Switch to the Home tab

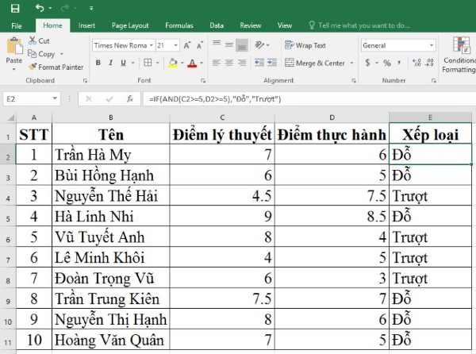(x=52, y=25)
